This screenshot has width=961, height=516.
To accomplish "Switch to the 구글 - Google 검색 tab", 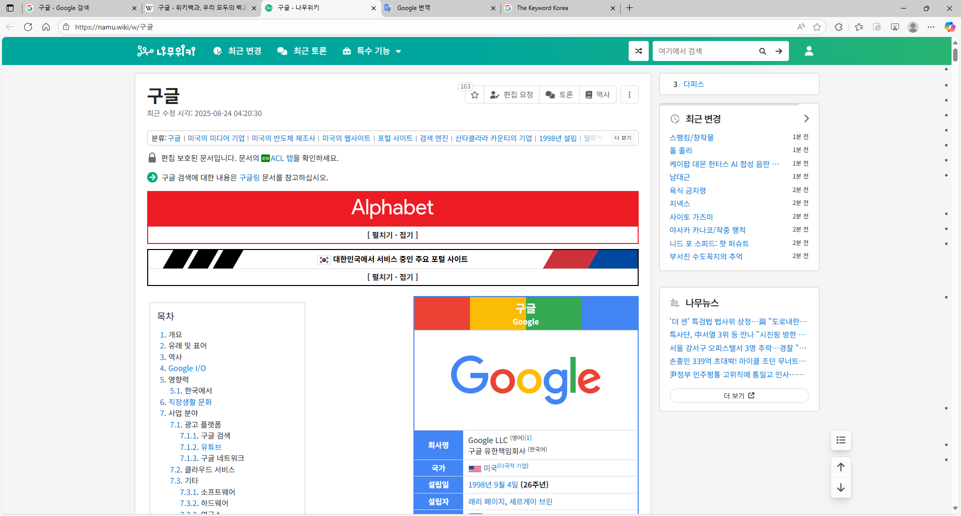I will click(x=81, y=8).
